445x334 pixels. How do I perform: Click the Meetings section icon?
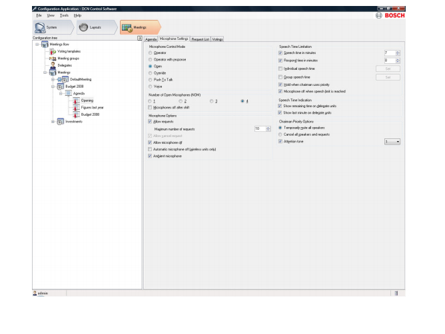coord(127,27)
